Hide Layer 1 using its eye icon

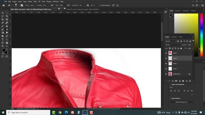[166, 53]
